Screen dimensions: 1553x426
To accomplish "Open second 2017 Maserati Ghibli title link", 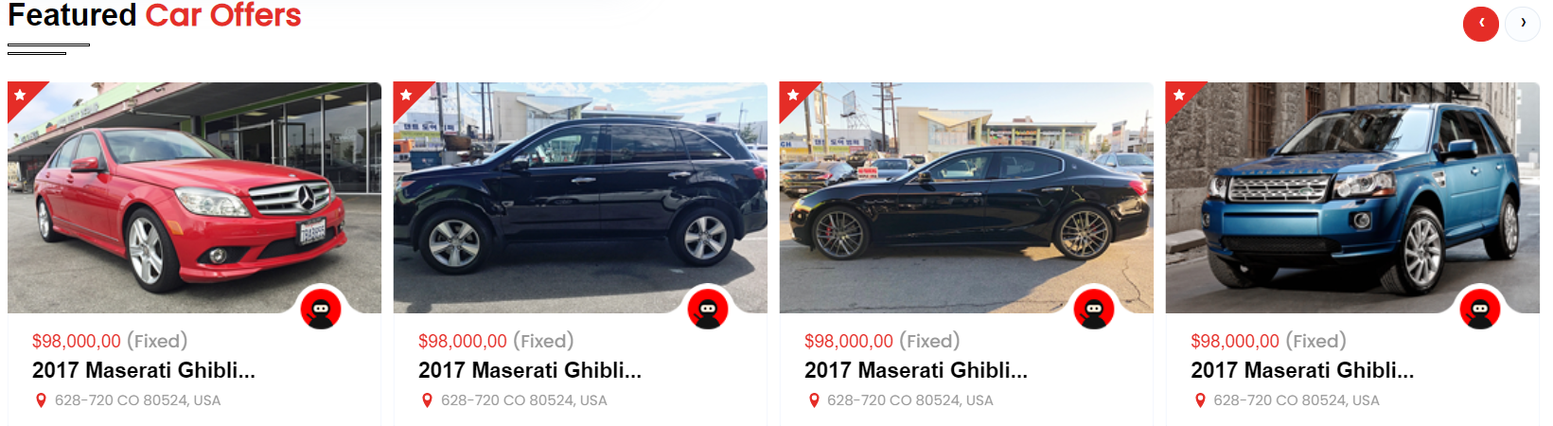I will tap(530, 370).
